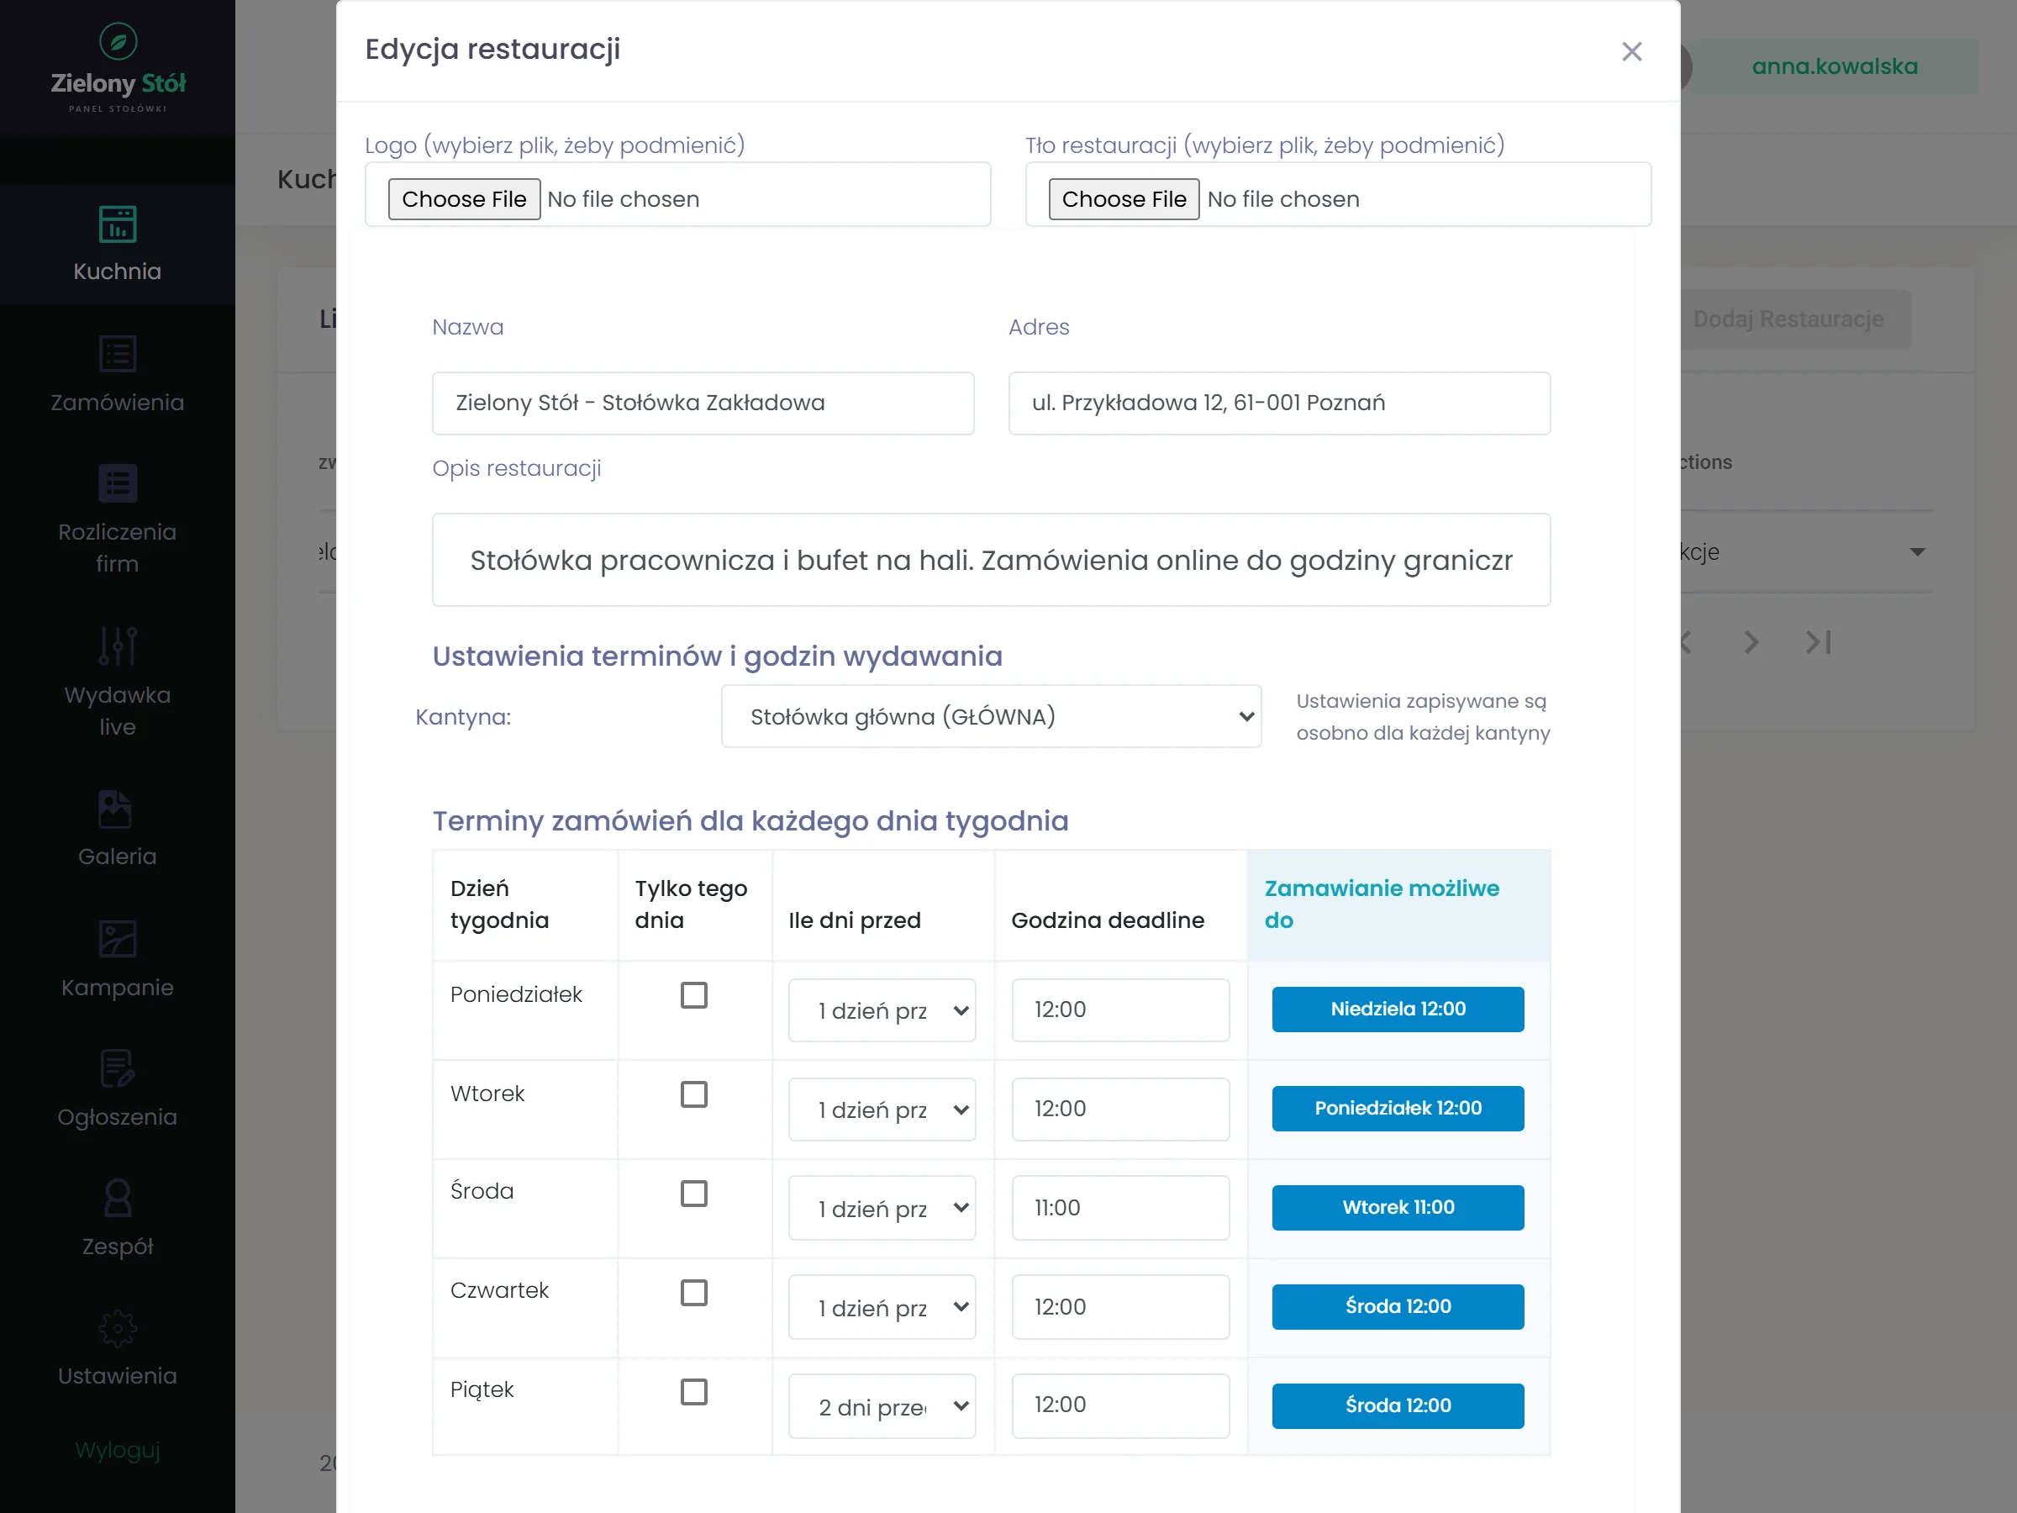Open 'Ile dni przed' dropdown for Poniedziałek
The image size is (2017, 1513).
tap(882, 1010)
